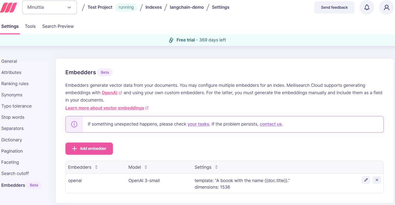Expand the Minuttia team dropdown
The height and width of the screenshot is (205, 395).
coord(49,7)
